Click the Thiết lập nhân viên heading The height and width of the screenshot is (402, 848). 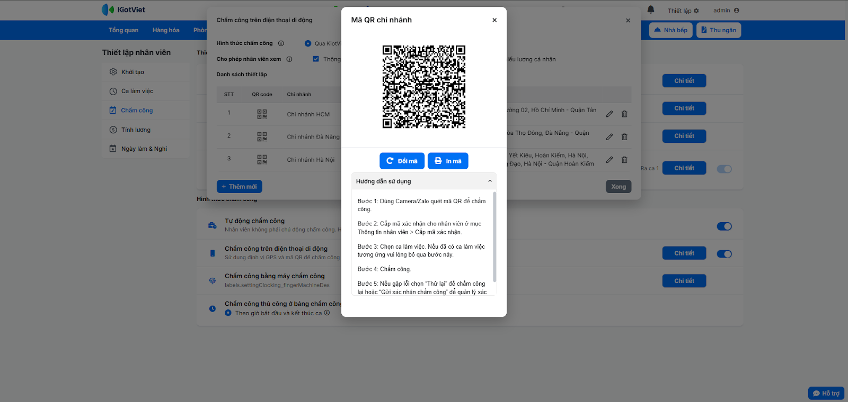(x=136, y=52)
